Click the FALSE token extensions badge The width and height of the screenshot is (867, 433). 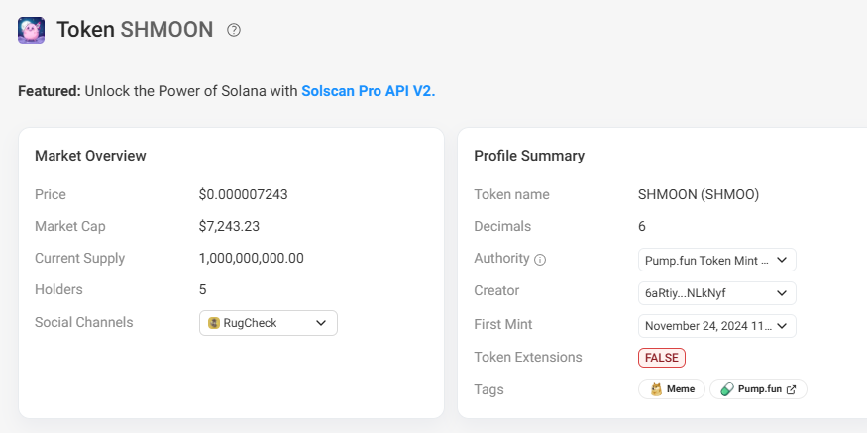pos(662,358)
